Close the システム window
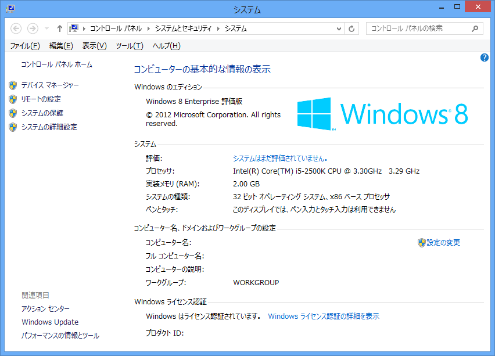 coord(478,6)
